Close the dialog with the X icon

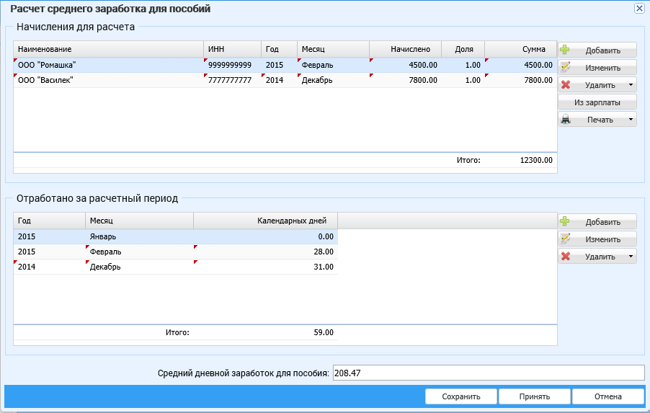[639, 9]
